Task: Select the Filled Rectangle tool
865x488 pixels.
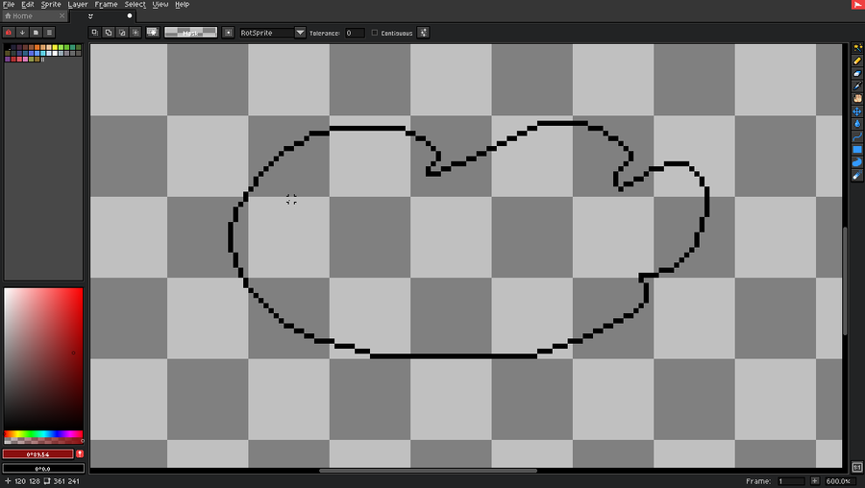Action: pyautogui.click(x=856, y=150)
